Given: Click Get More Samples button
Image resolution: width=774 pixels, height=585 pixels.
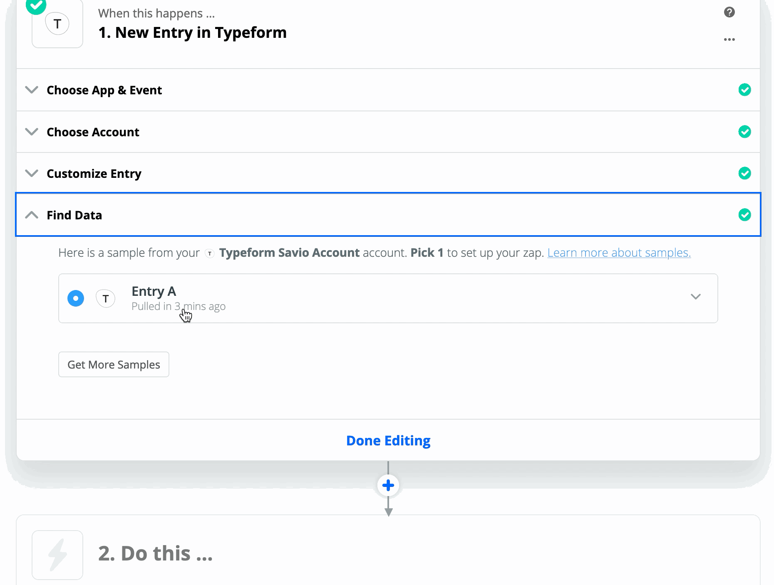Looking at the screenshot, I should point(114,364).
